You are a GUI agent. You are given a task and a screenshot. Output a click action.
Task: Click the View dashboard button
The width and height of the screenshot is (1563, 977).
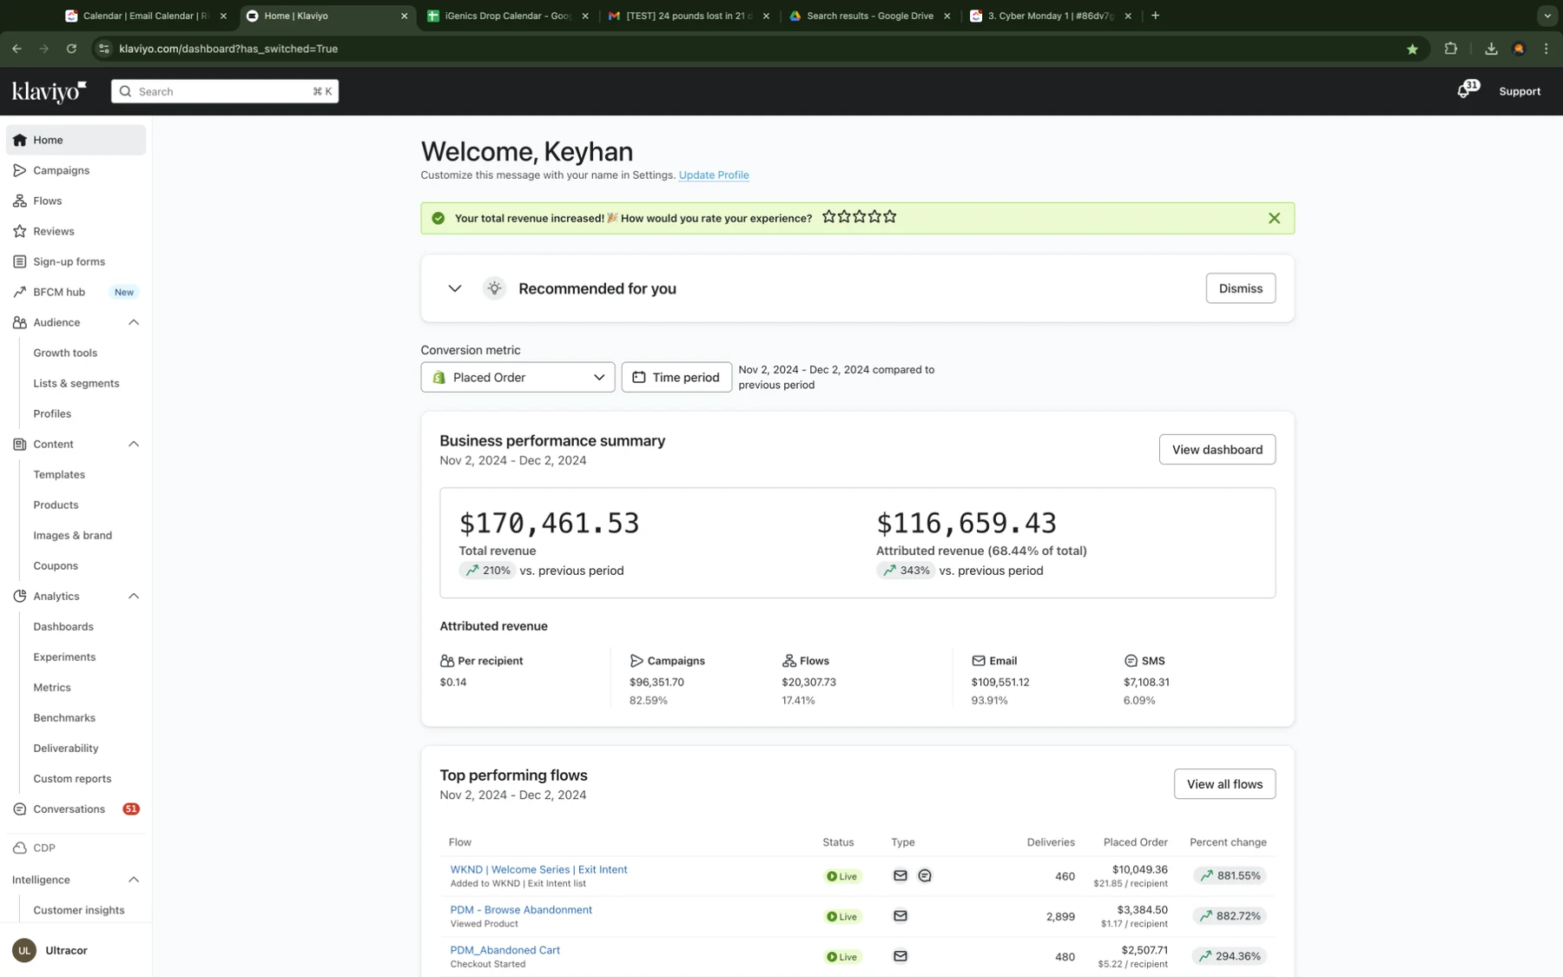coord(1217,449)
